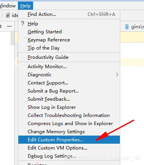Open Edit Custom VM Options
This screenshot has width=144, height=165.
(x=69, y=148)
